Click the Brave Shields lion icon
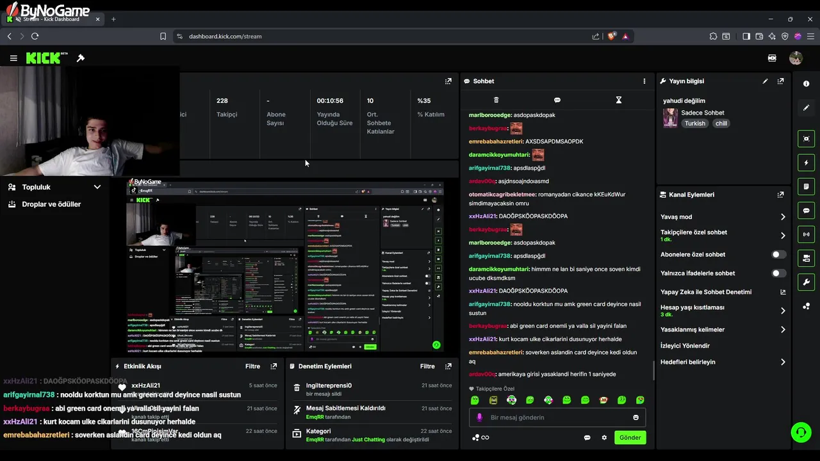This screenshot has height=461, width=820. coord(611,36)
